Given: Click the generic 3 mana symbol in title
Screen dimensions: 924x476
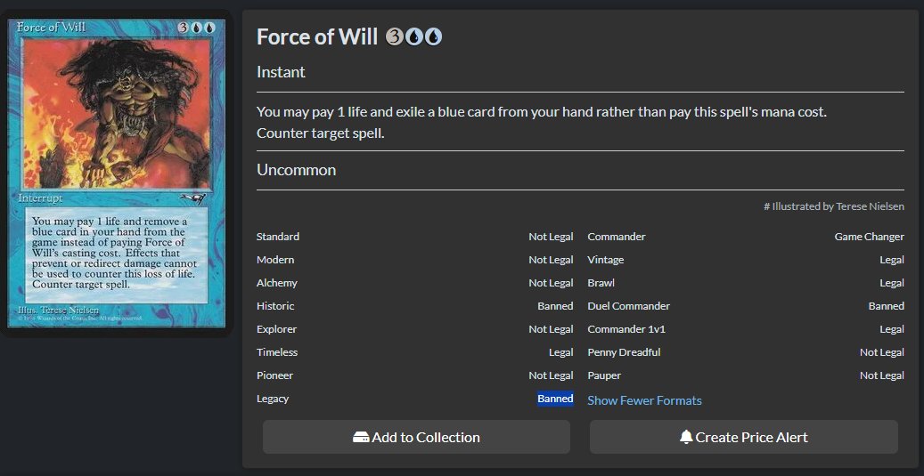Looking at the screenshot, I should (x=394, y=37).
